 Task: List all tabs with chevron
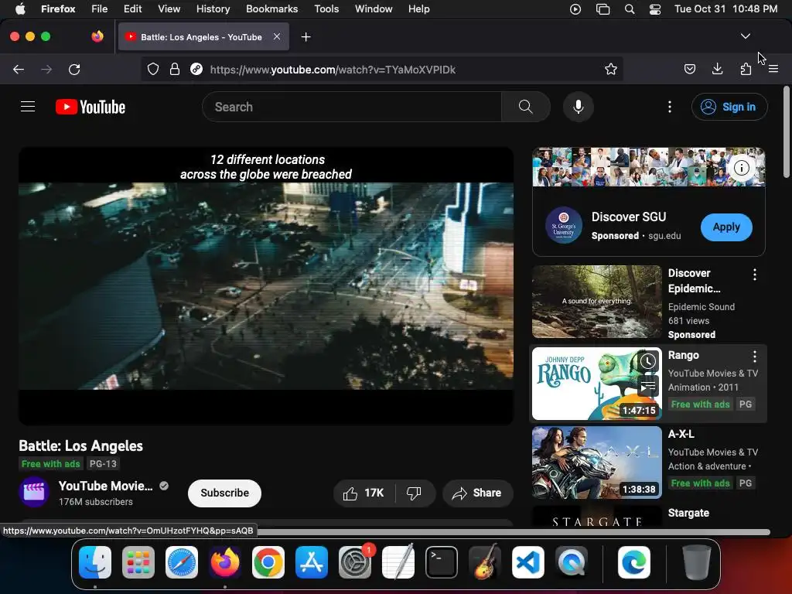pos(746,36)
